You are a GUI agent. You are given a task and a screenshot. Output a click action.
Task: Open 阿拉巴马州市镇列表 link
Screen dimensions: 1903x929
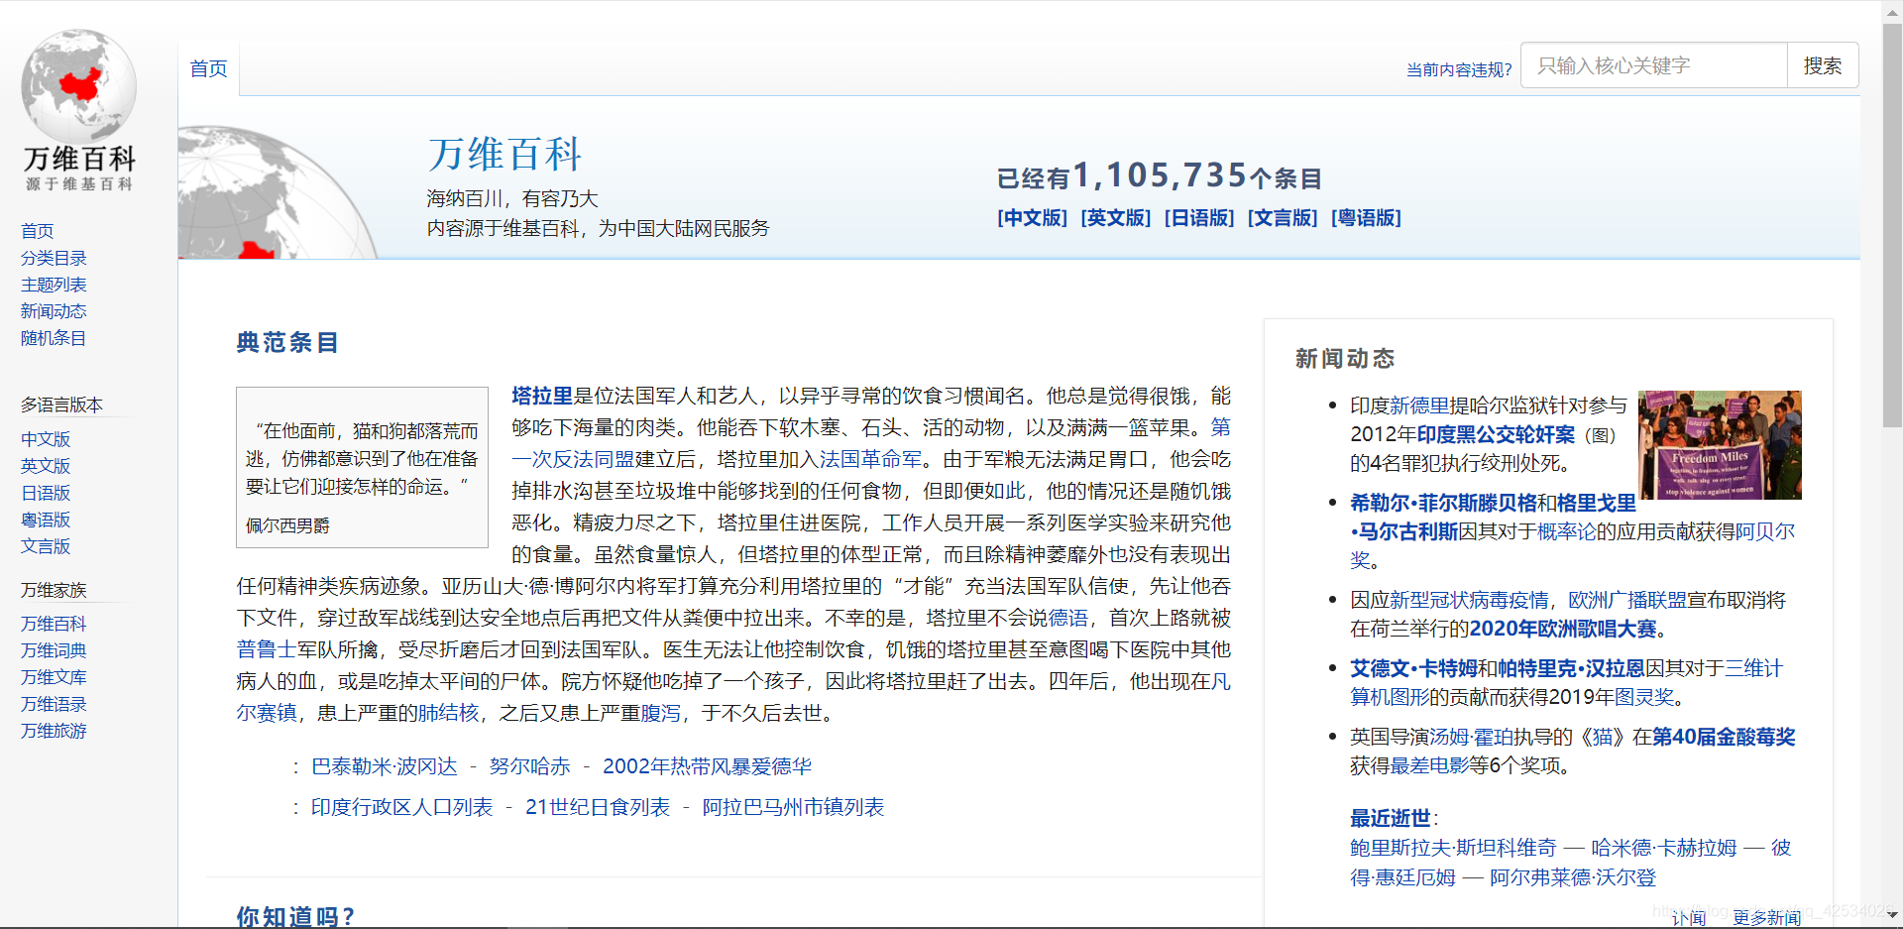click(x=793, y=807)
